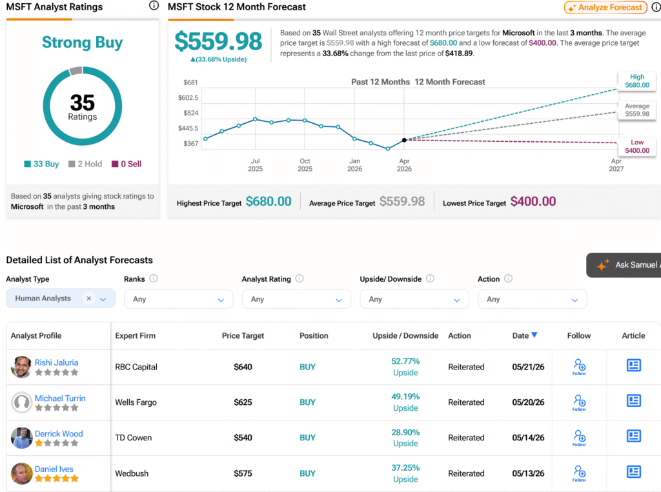Click the Analyze Forecast button
Viewport: 661px width, 492px height.
click(x=605, y=7)
